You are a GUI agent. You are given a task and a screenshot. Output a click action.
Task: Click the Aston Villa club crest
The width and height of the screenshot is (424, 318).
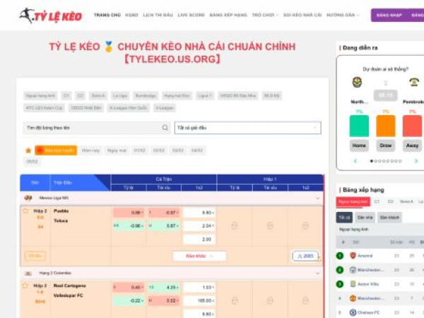pyautogui.click(x=353, y=283)
